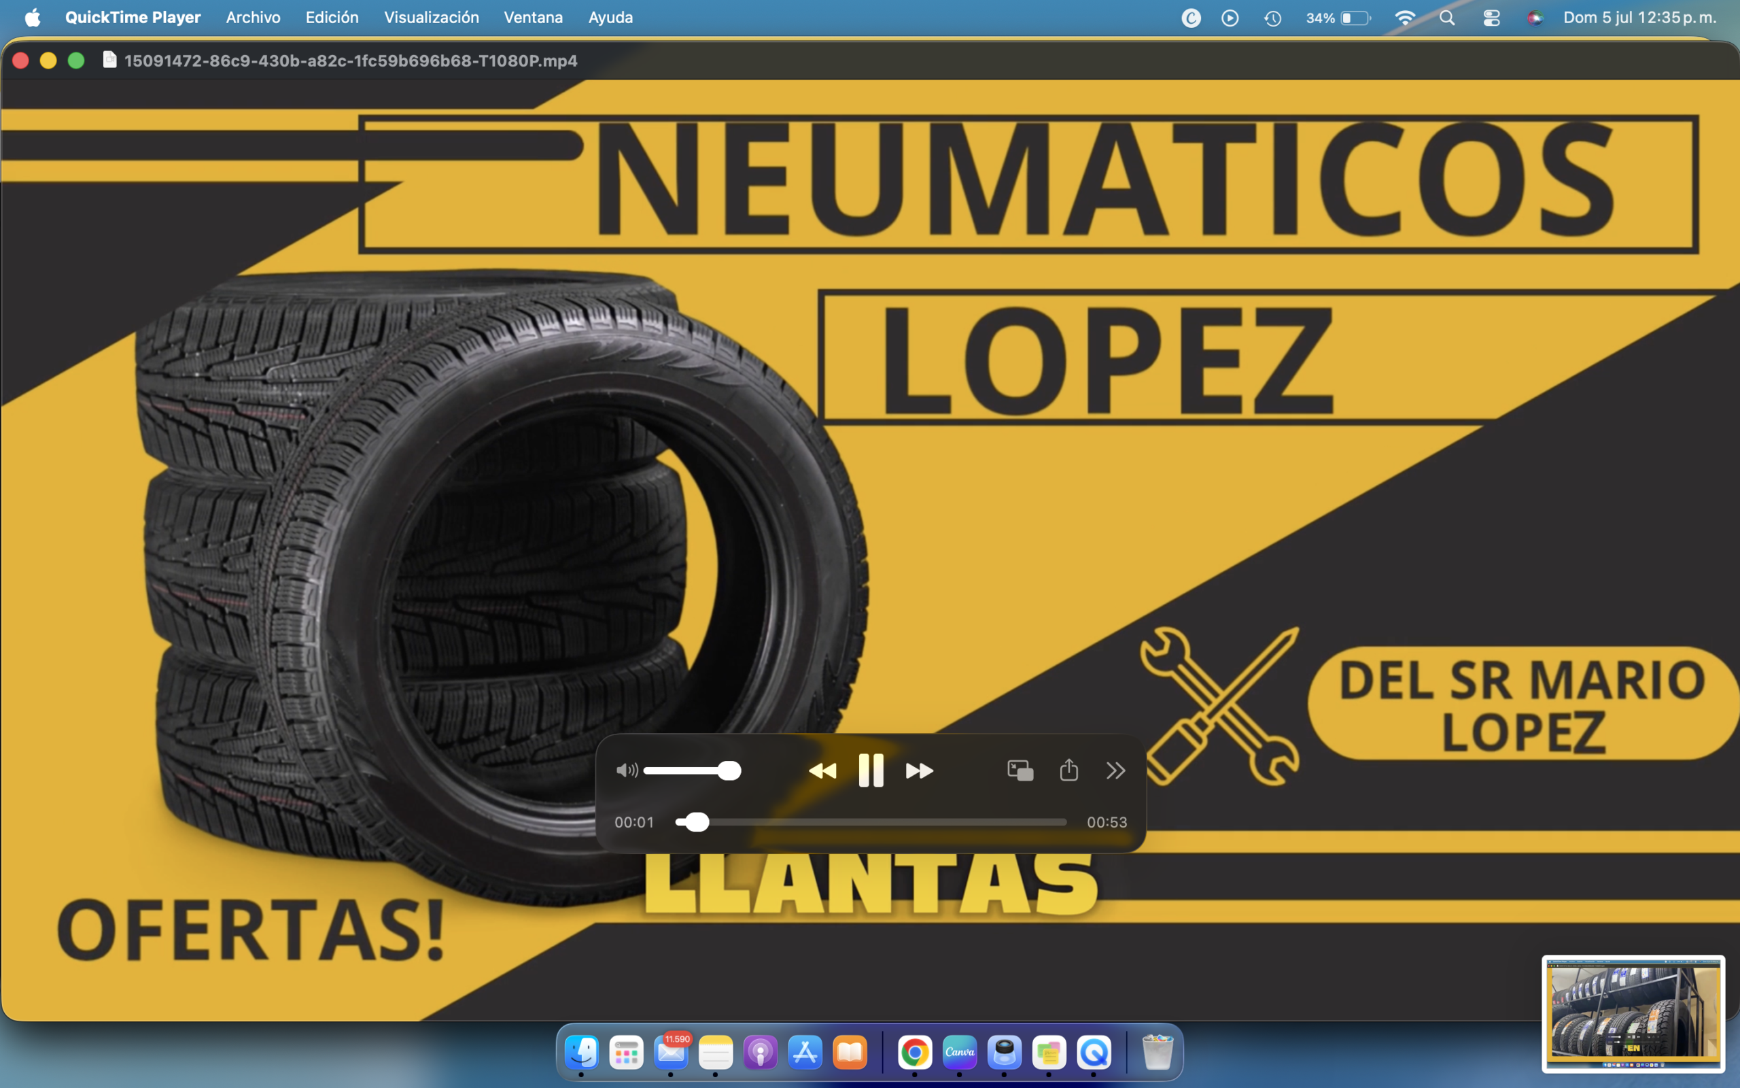Image resolution: width=1740 pixels, height=1088 pixels.
Task: Open the Visualización menu
Action: (432, 17)
